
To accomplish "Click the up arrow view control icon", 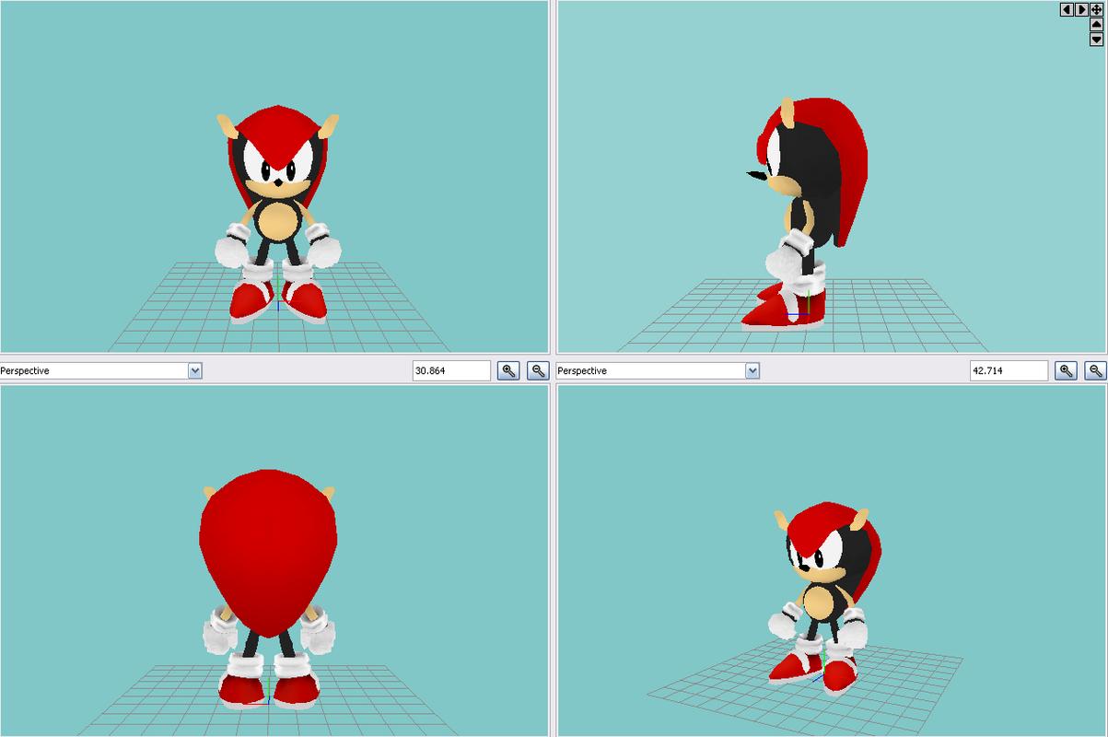I will click(1096, 24).
